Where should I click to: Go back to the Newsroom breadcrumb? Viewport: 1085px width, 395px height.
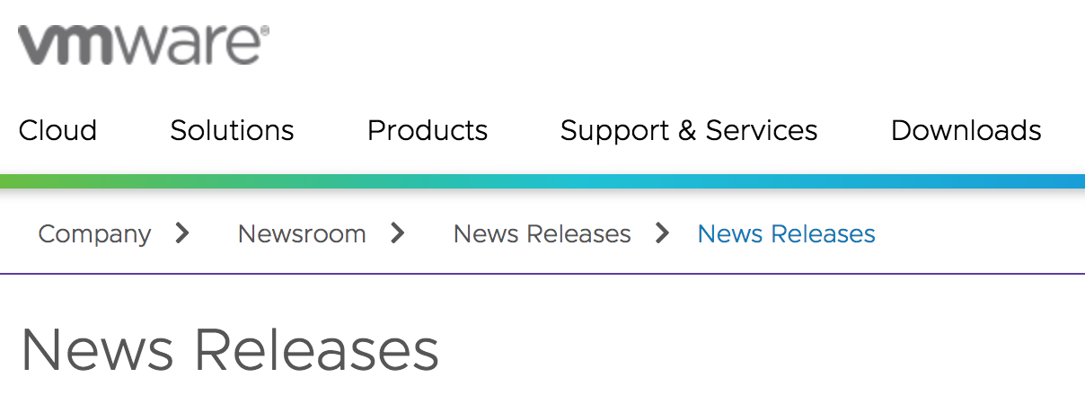click(302, 234)
